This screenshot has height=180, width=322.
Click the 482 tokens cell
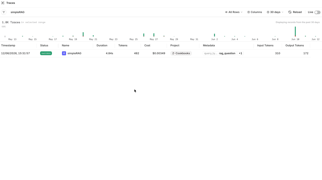click(x=137, y=53)
